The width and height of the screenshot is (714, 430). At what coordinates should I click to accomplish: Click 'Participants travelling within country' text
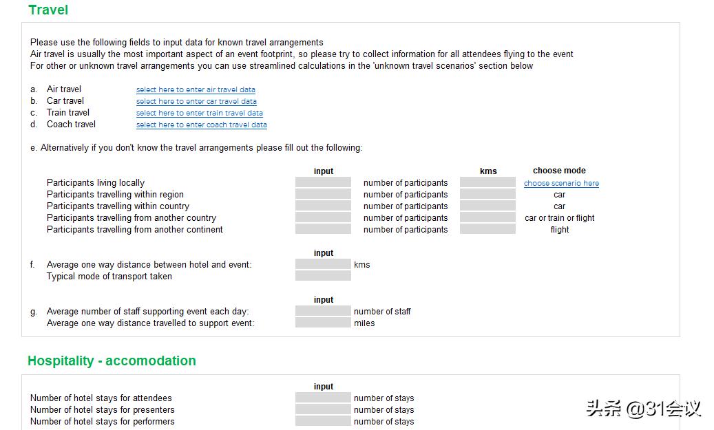118,206
